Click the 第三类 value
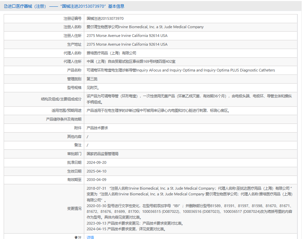Viewport: 302px width, 239px height. 92,79
